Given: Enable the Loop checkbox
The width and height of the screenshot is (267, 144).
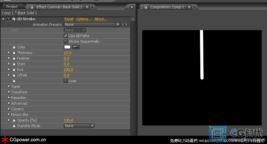Looking at the screenshot, I should 66,81.
